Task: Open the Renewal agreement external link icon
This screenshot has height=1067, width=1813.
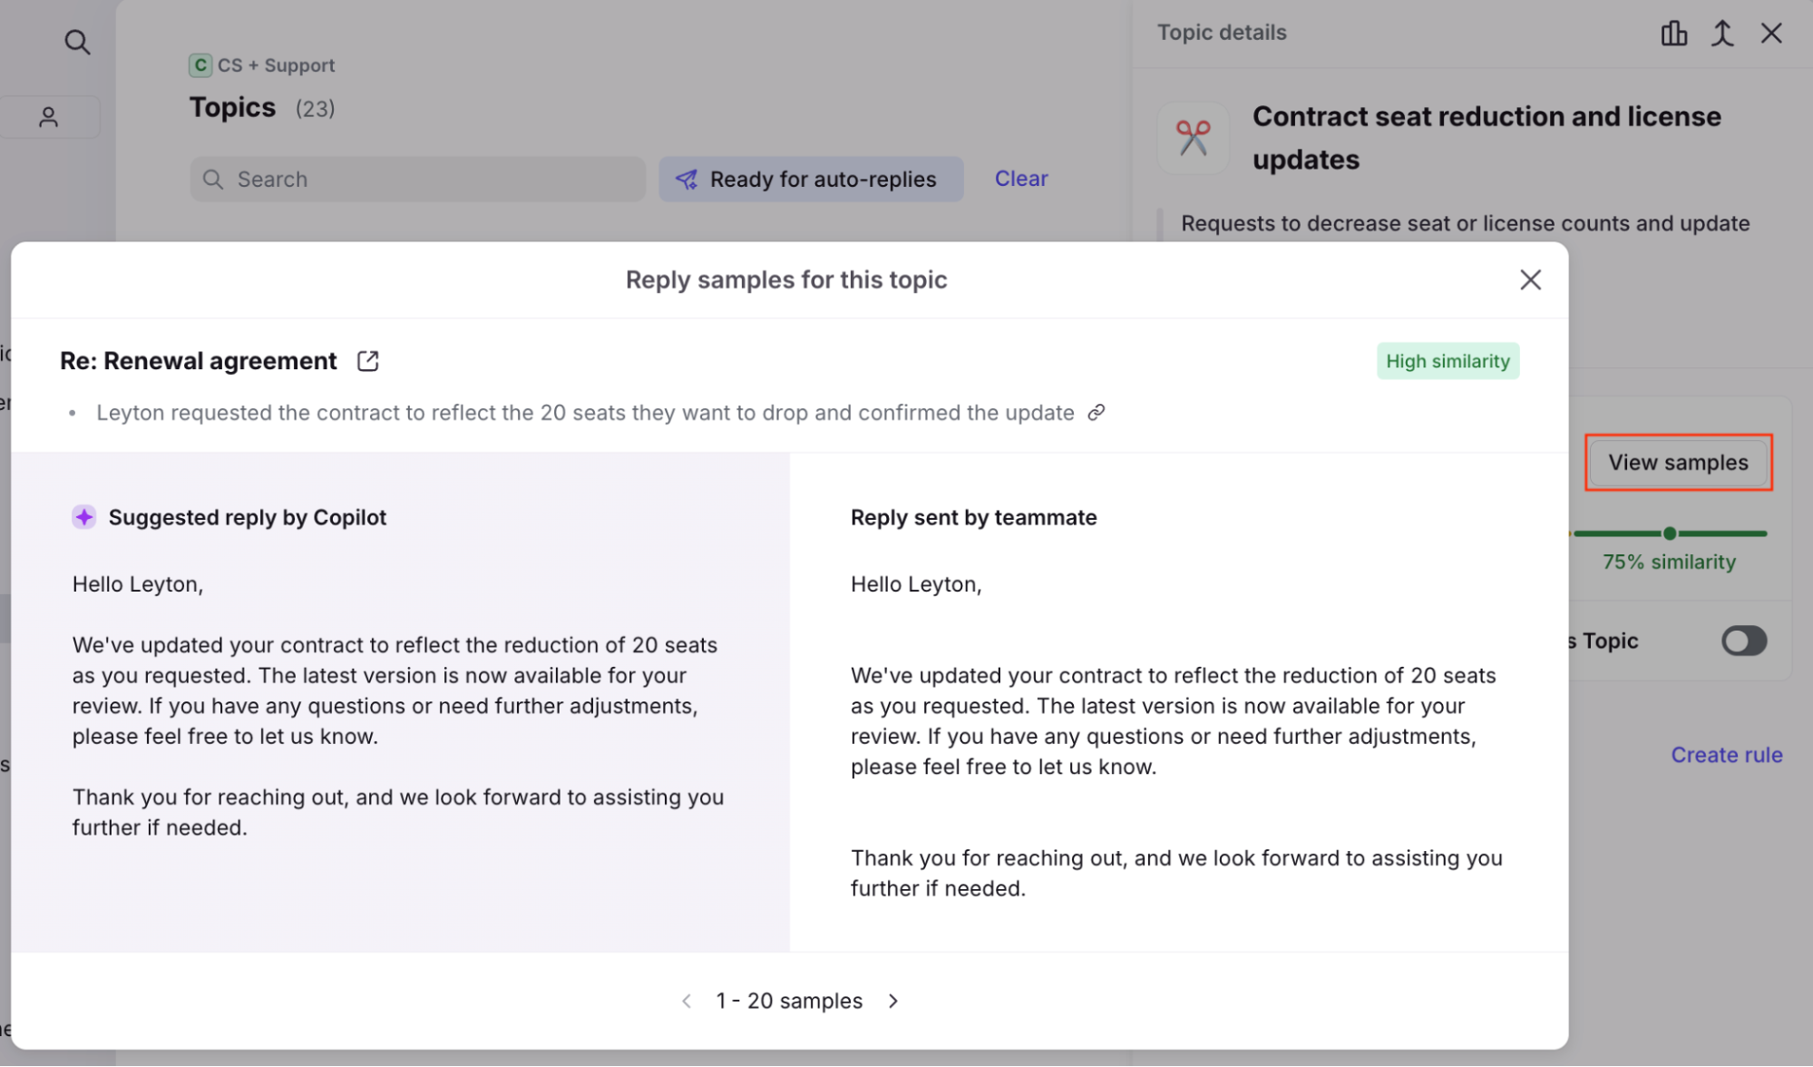Action: [x=367, y=361]
